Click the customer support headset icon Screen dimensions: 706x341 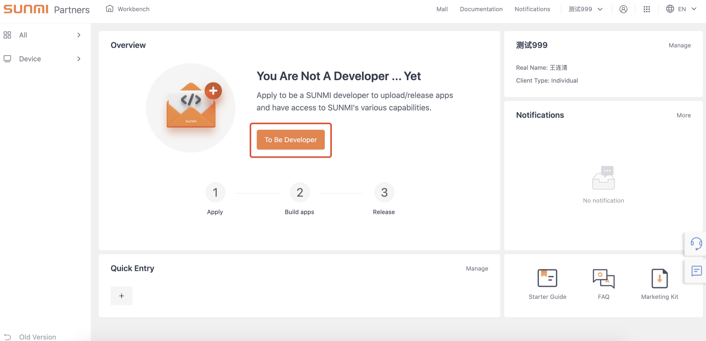[696, 244]
